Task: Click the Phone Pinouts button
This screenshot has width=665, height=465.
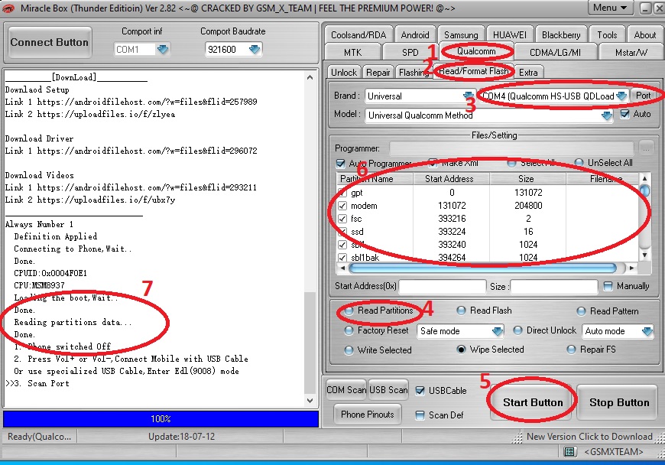Action: [x=368, y=415]
